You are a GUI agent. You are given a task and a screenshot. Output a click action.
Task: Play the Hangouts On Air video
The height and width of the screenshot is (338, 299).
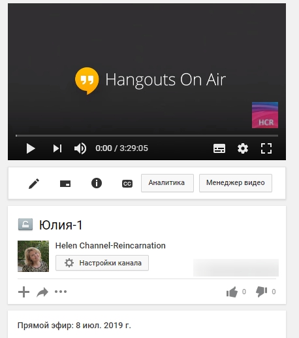[31, 148]
